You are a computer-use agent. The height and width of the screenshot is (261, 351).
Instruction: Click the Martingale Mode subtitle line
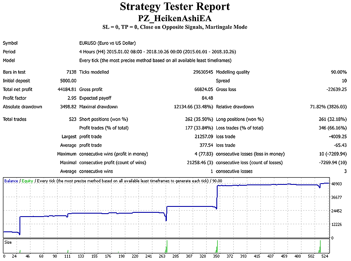pos(175,27)
